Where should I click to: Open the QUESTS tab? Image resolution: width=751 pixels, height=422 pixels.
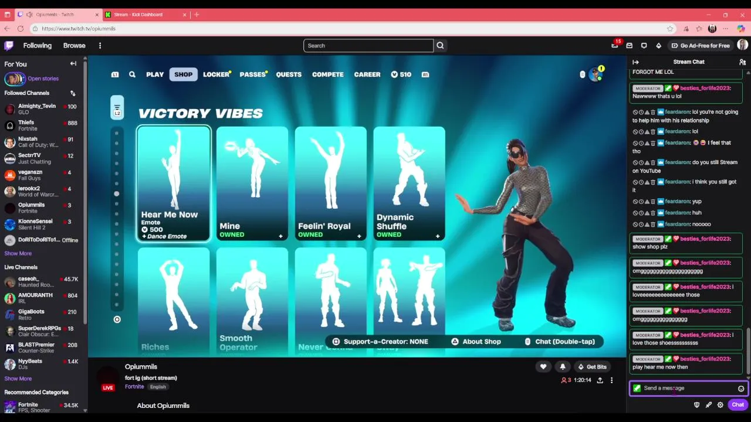[289, 74]
